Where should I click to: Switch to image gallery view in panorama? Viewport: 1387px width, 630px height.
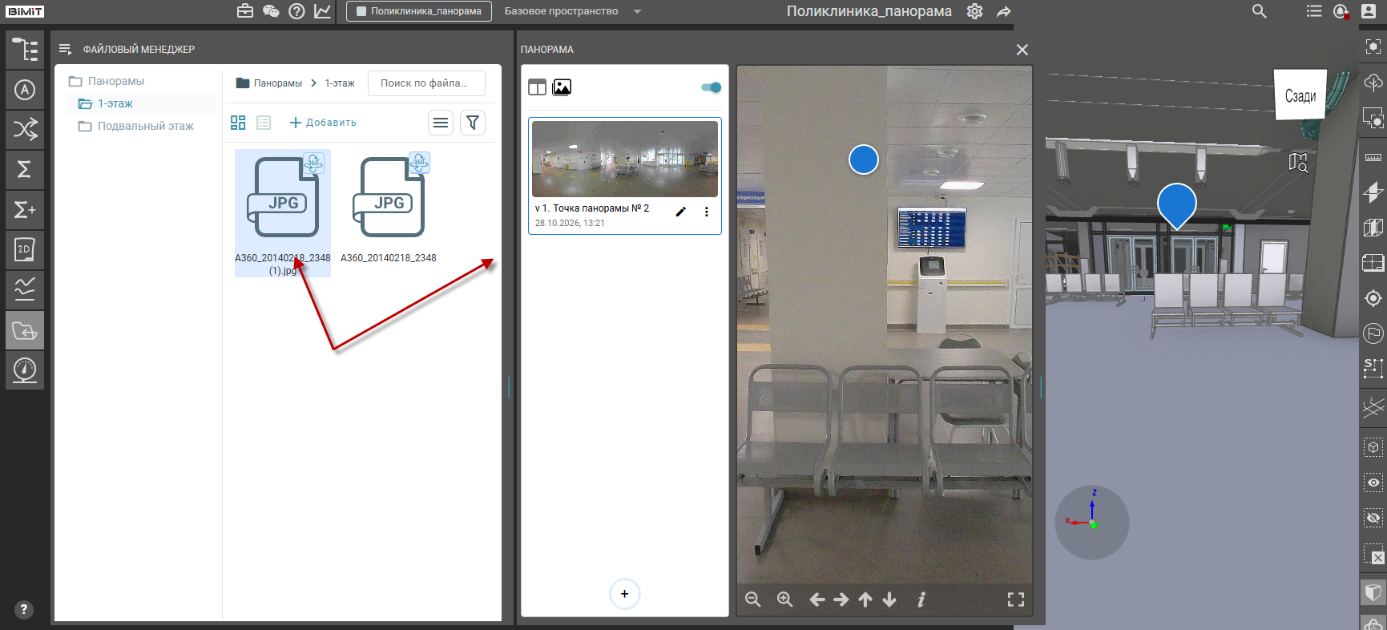pyautogui.click(x=562, y=87)
